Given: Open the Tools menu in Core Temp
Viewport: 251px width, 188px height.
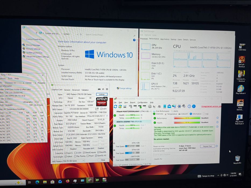Looking at the screenshot, I should [10, 78].
